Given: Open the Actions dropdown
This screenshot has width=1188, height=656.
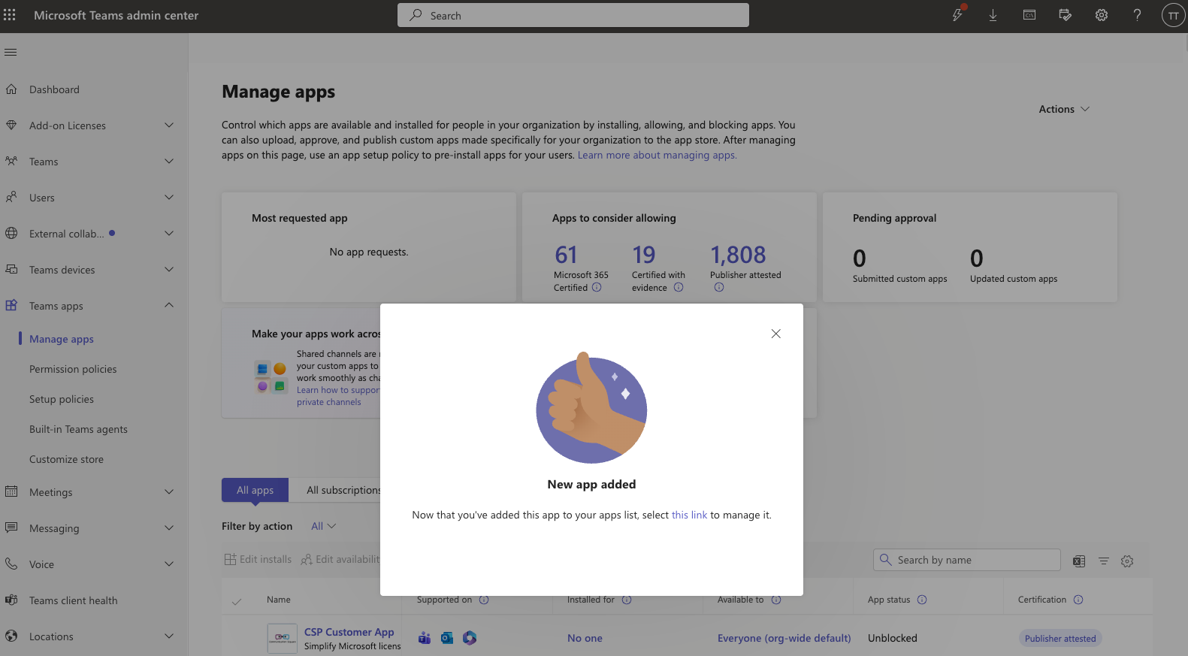Looking at the screenshot, I should 1064,109.
